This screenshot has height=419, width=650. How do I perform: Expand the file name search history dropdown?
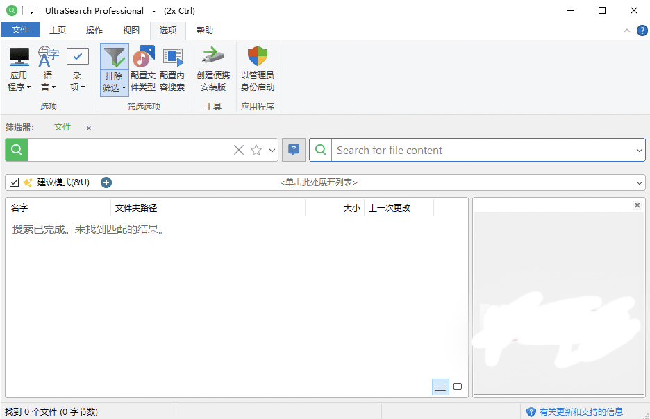coord(272,150)
